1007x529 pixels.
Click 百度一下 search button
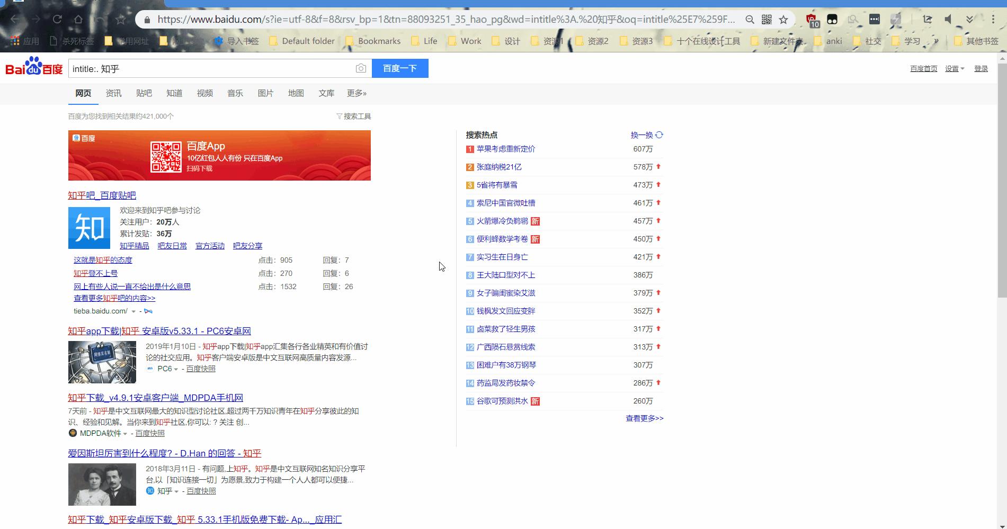coord(400,68)
